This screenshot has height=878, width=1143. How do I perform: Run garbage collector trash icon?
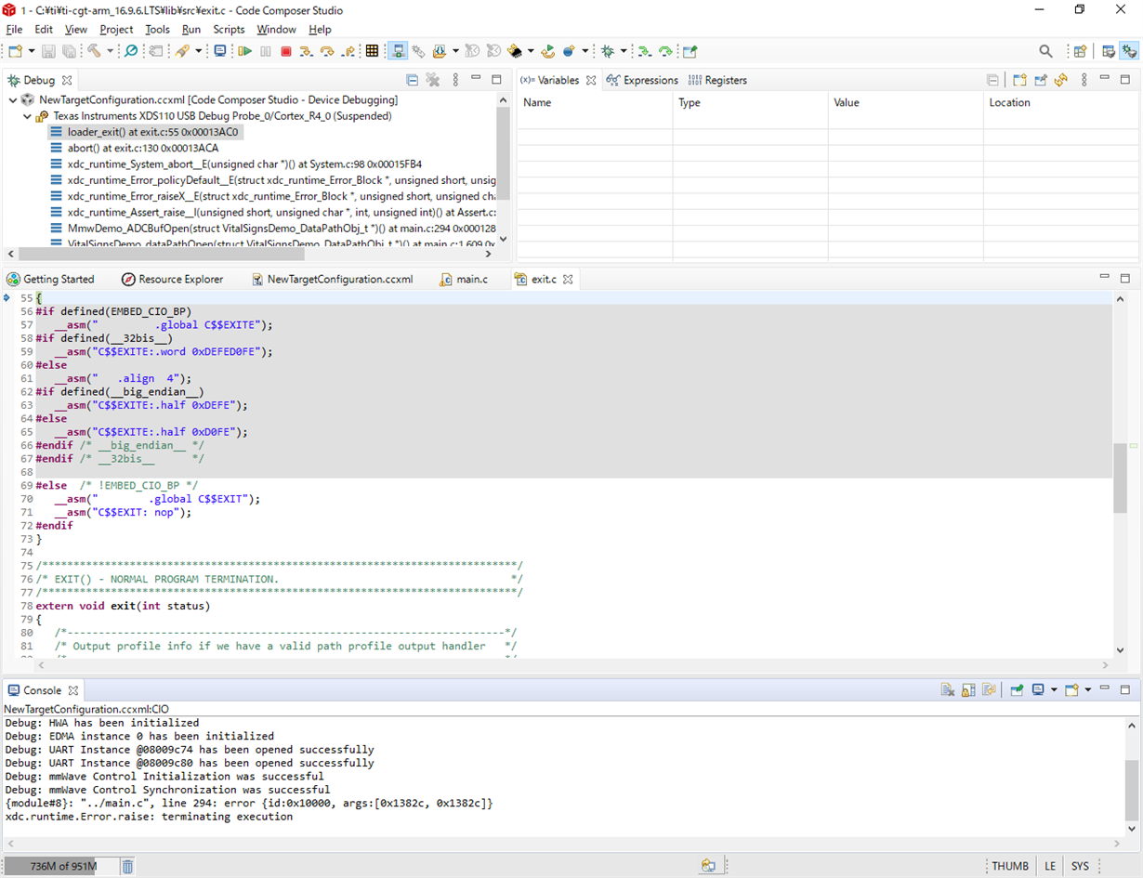(127, 866)
